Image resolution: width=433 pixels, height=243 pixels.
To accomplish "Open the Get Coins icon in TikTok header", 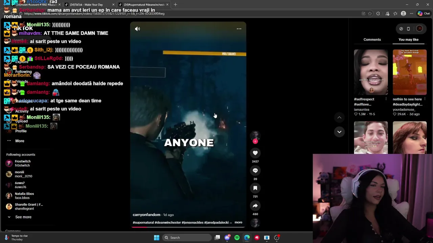I will (x=401, y=29).
